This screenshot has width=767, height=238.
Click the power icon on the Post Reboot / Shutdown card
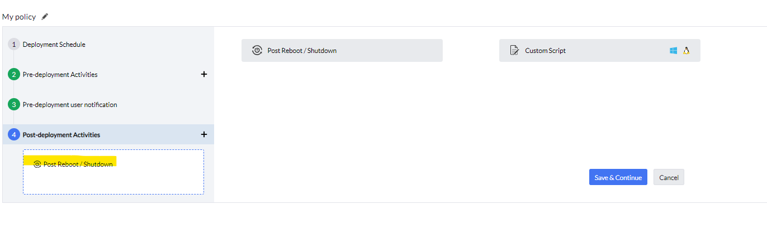pos(257,51)
